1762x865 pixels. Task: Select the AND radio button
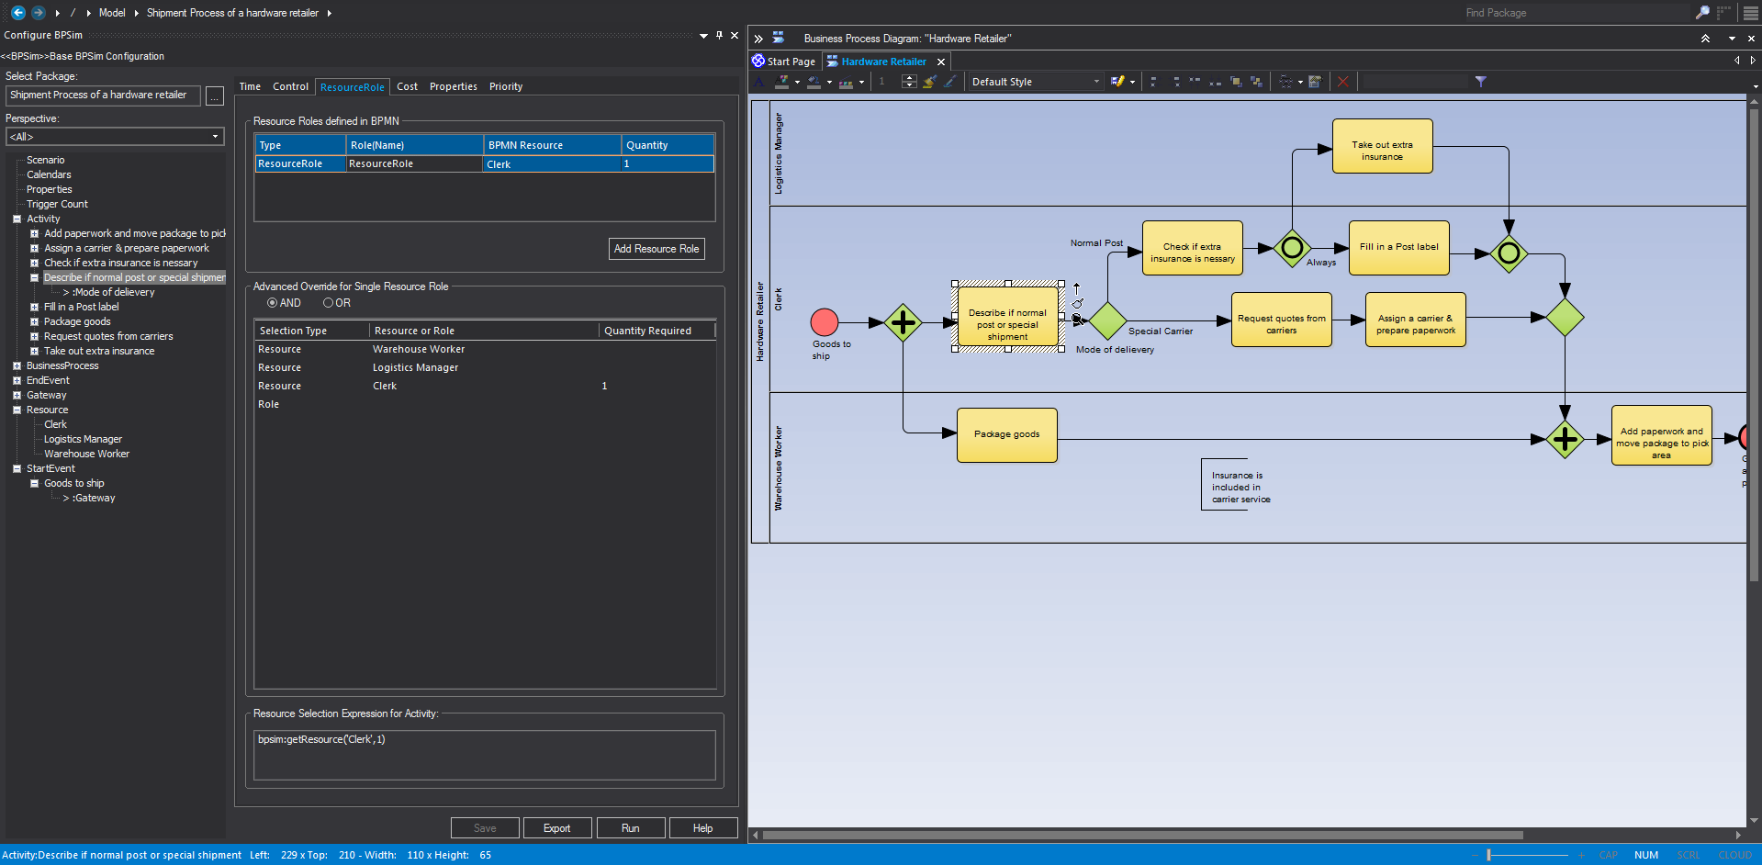coord(272,303)
